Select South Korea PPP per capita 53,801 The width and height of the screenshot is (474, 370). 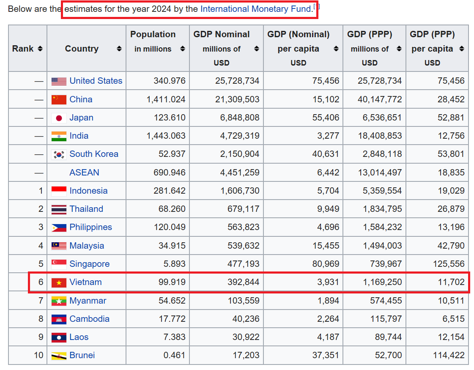click(451, 154)
